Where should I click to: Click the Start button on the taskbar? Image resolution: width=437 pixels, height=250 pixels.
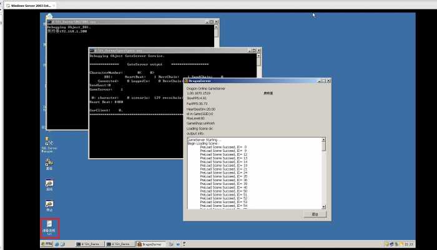coord(47,244)
